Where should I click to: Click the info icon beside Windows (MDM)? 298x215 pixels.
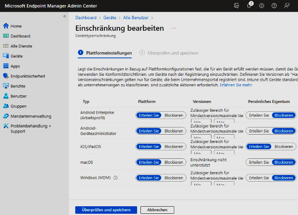click(x=115, y=178)
